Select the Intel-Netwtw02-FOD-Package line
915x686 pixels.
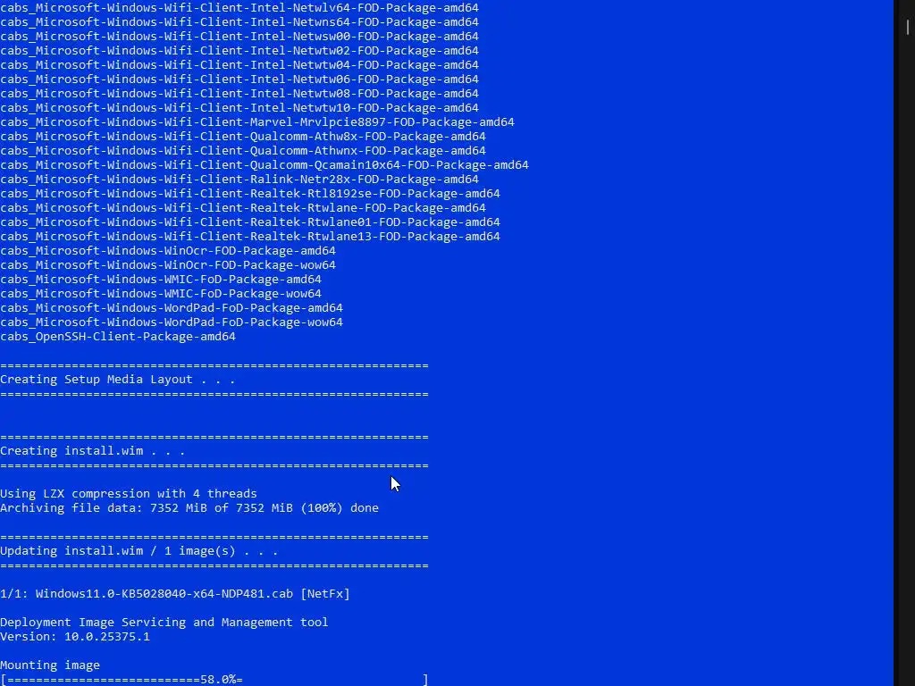(x=239, y=51)
